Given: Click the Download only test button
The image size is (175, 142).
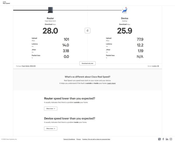Looking at the screenshot, I should (87, 63).
